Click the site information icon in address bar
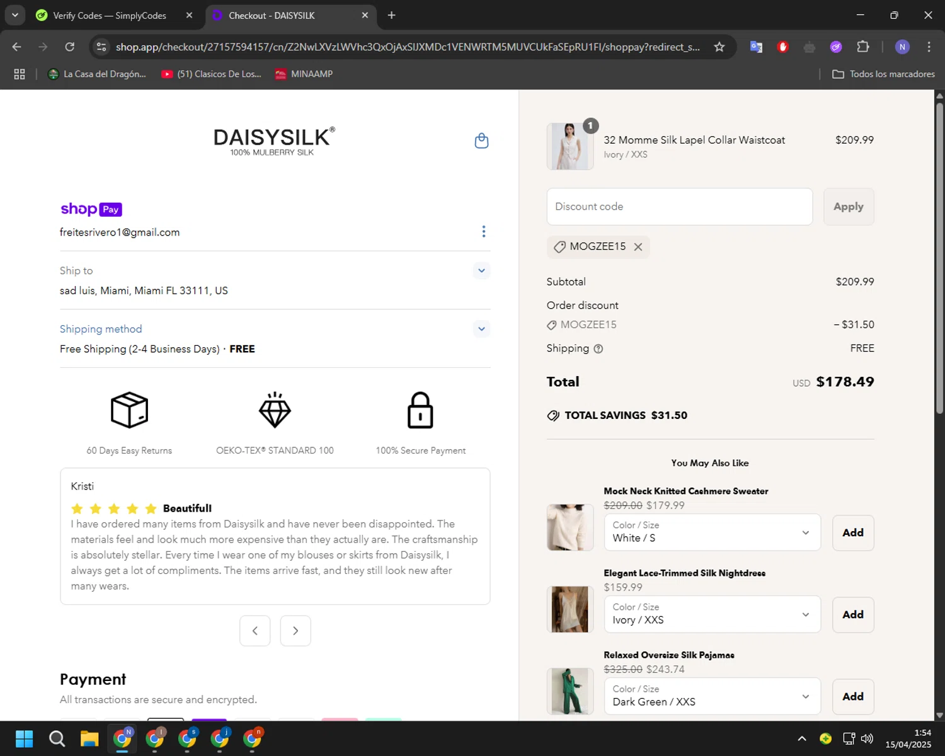This screenshot has height=756, width=945. pos(101,47)
